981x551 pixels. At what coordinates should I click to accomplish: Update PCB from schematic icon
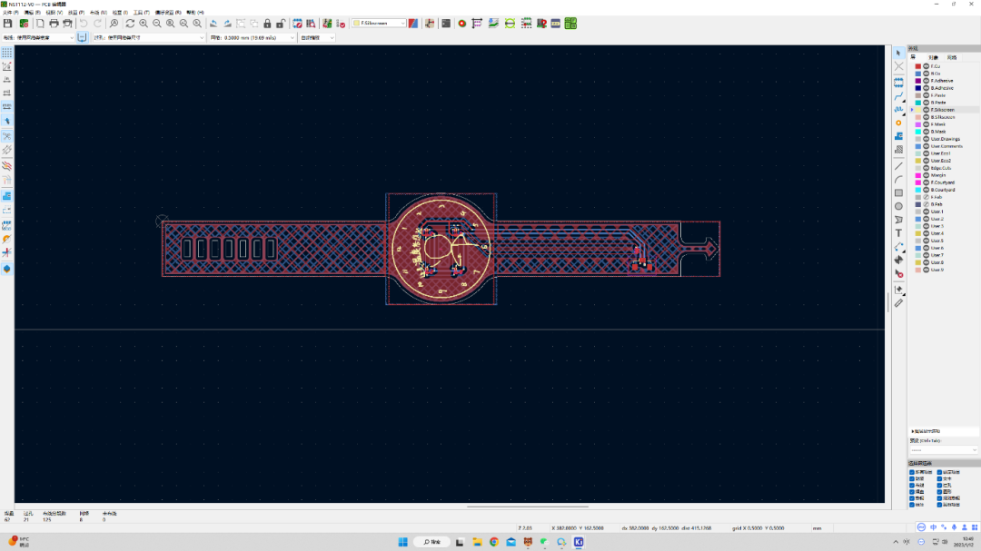click(x=327, y=24)
